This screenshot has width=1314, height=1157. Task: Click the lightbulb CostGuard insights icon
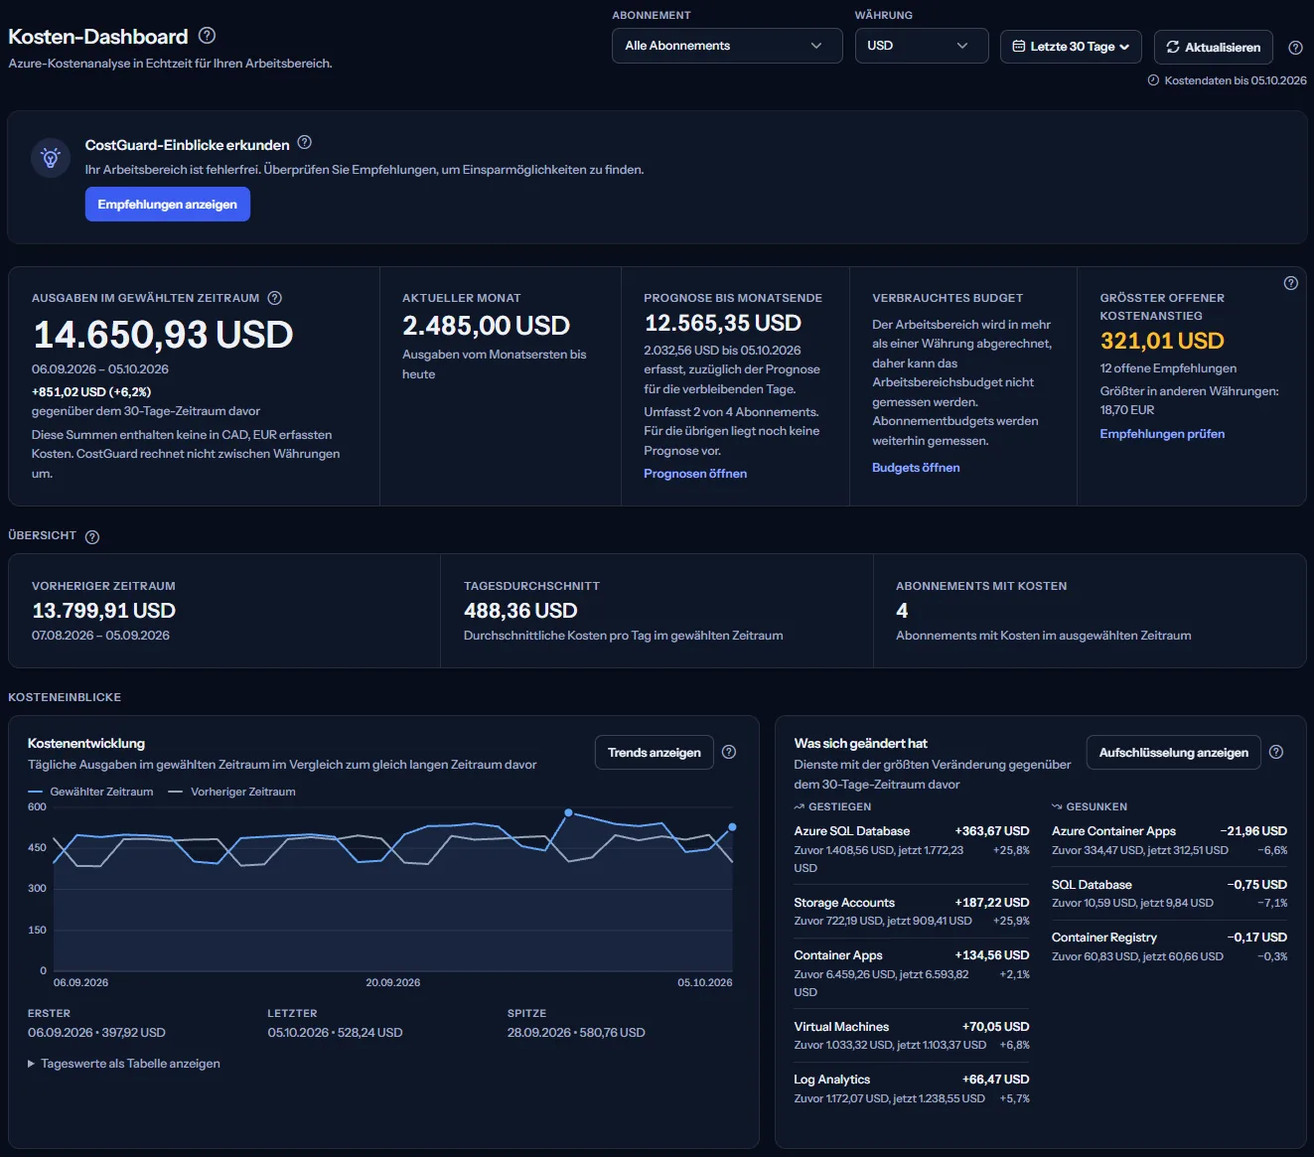51,158
